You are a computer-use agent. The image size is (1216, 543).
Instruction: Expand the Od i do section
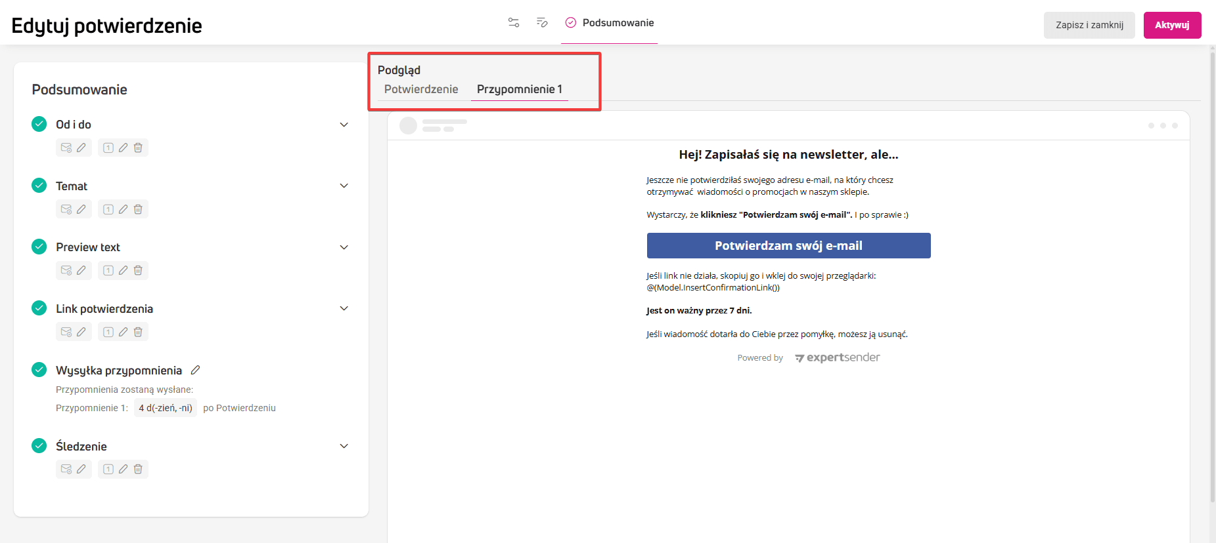(x=344, y=125)
